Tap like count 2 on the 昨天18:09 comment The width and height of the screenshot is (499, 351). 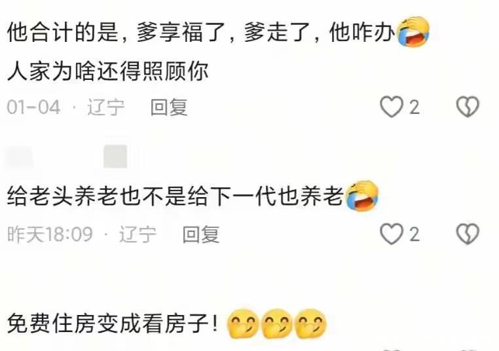[x=414, y=234]
